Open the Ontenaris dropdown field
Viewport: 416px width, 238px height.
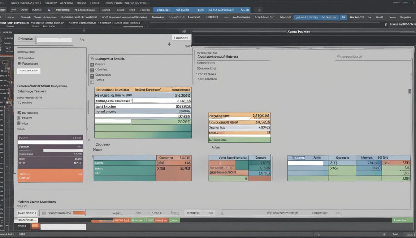pos(54,40)
